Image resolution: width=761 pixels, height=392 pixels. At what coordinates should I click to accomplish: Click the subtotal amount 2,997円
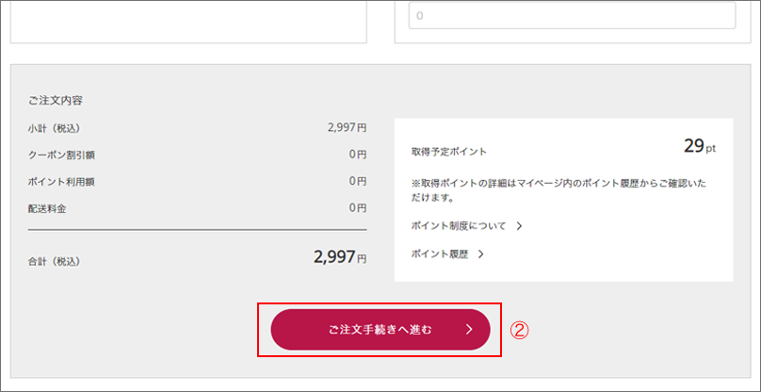[x=347, y=127]
